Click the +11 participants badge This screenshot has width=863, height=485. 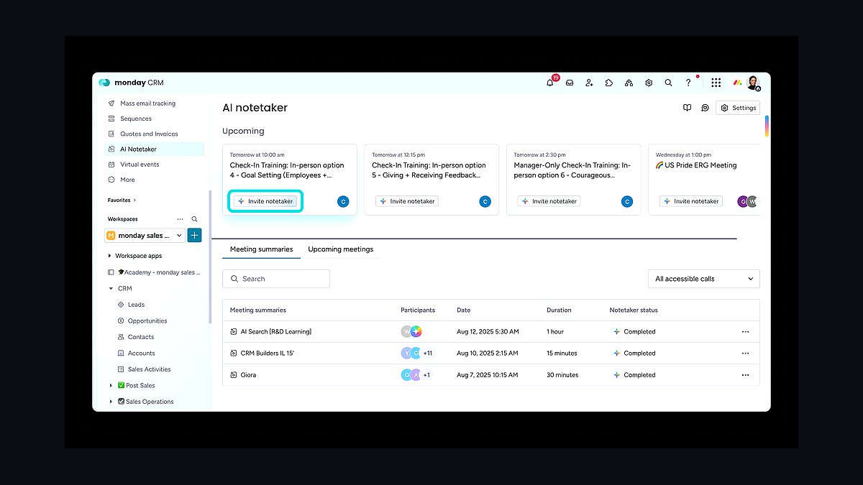(428, 354)
